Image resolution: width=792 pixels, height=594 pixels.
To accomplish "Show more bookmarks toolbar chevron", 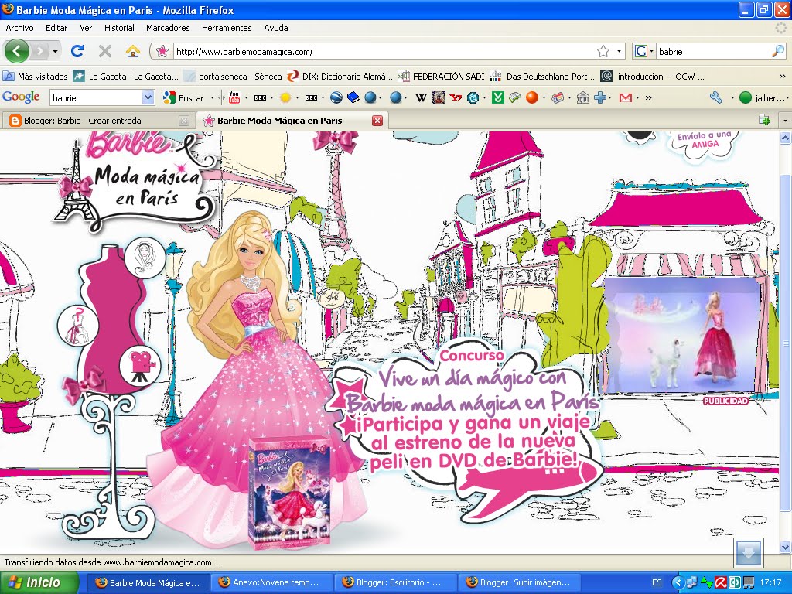I will click(x=783, y=77).
